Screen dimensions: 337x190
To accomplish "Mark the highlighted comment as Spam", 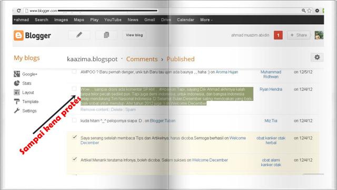I will pyautogui.click(x=131, y=109).
